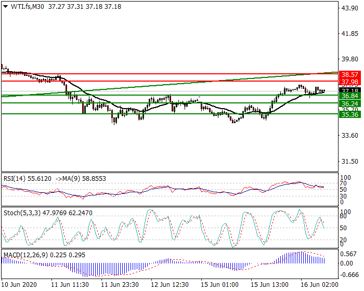Click the 16 Jun 02:00 time label
This screenshot has height=291, width=364.
(319, 284)
